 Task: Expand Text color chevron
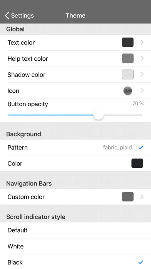pyautogui.click(x=142, y=43)
